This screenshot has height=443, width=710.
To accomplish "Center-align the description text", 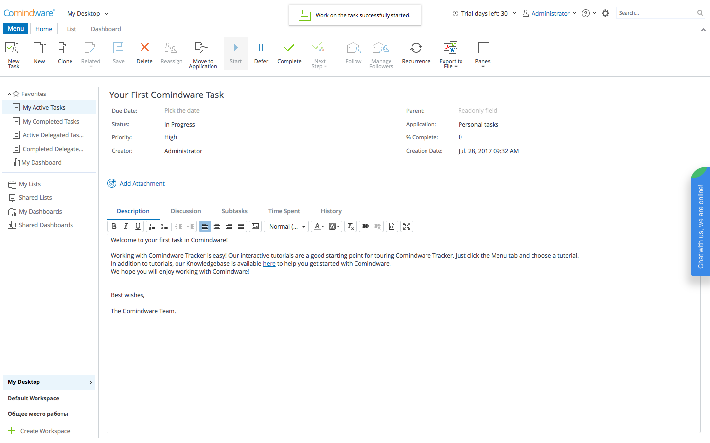I will coord(217,226).
